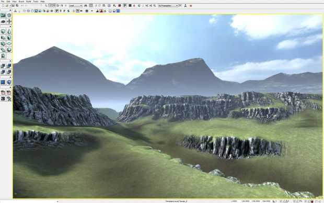Click the red icon in the status bar

point(312,201)
